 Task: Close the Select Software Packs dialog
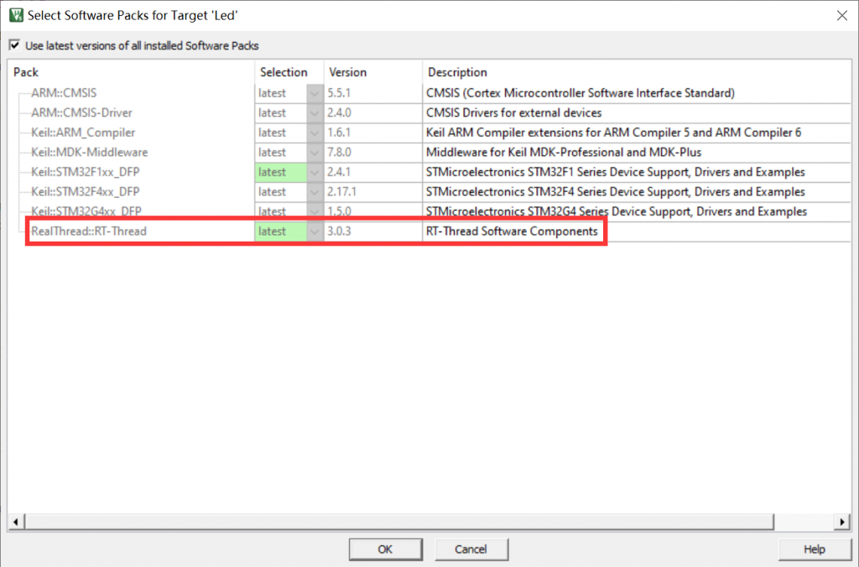(842, 15)
